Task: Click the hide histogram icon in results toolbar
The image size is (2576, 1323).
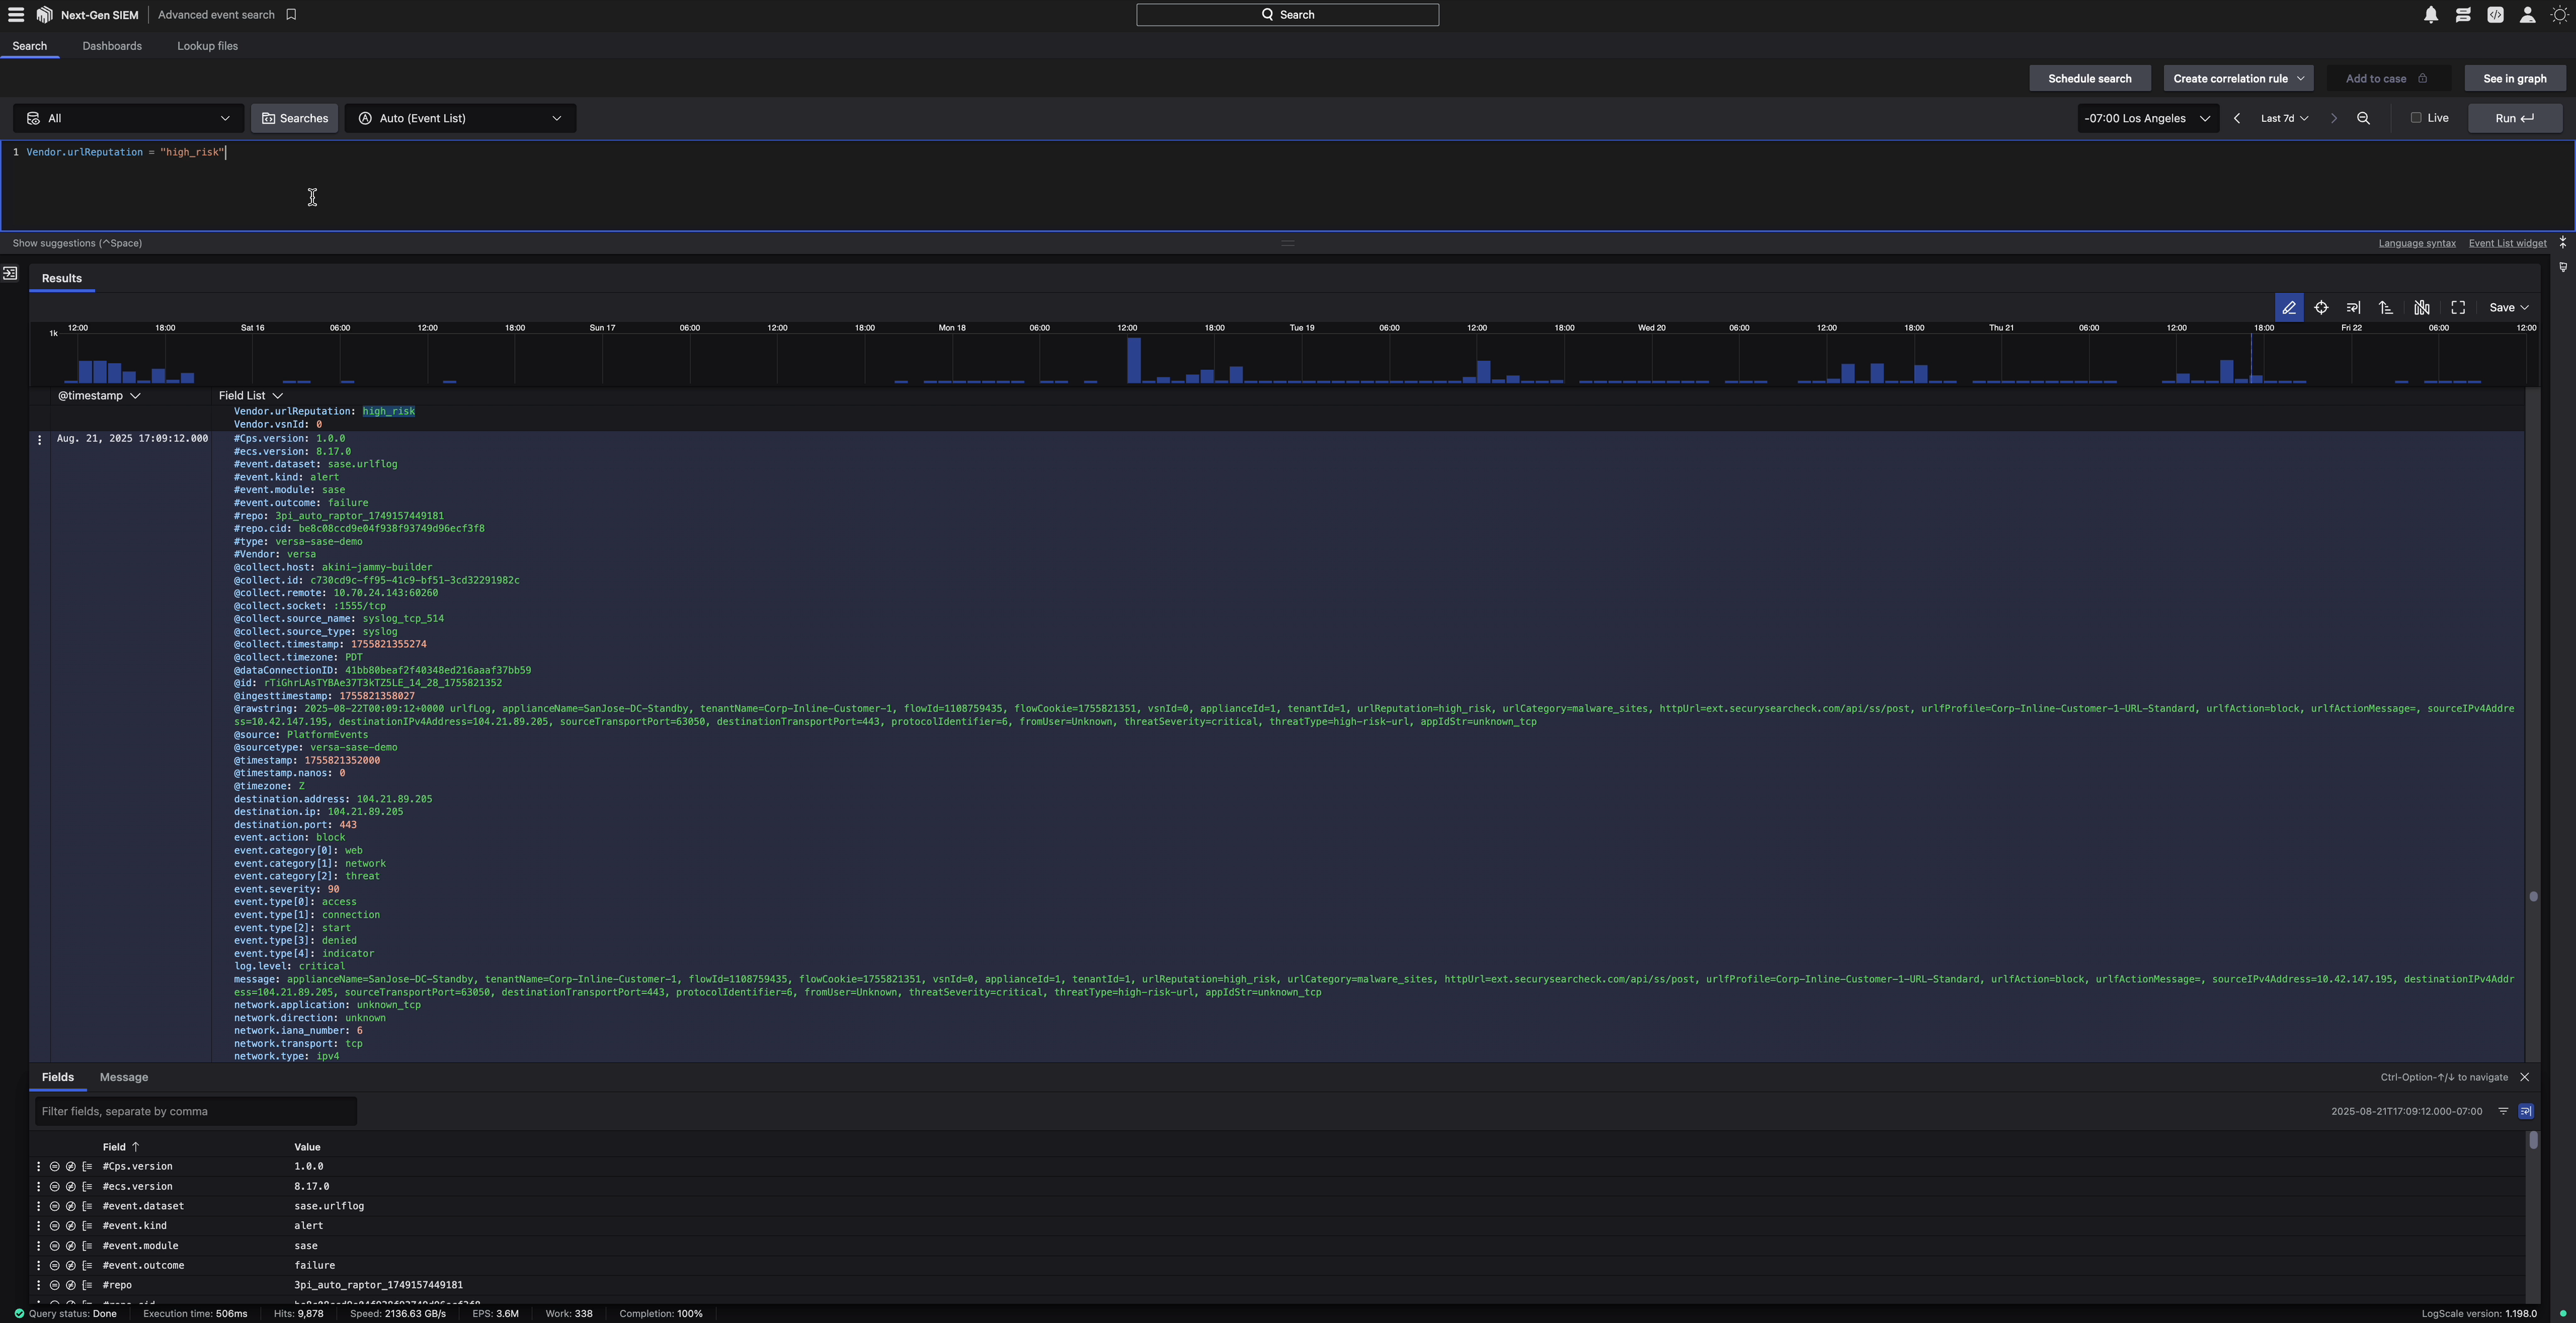Action: coord(2421,307)
